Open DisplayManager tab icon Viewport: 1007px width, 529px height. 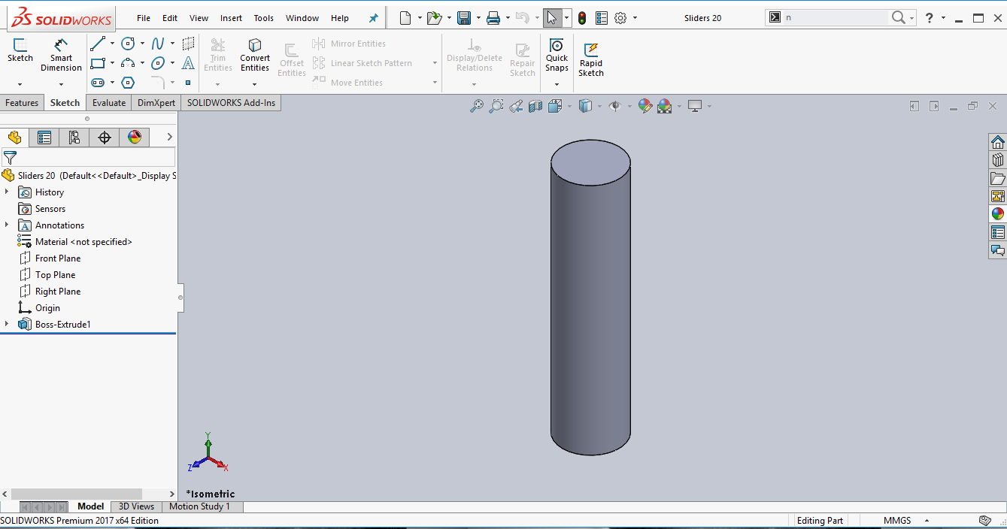point(135,137)
